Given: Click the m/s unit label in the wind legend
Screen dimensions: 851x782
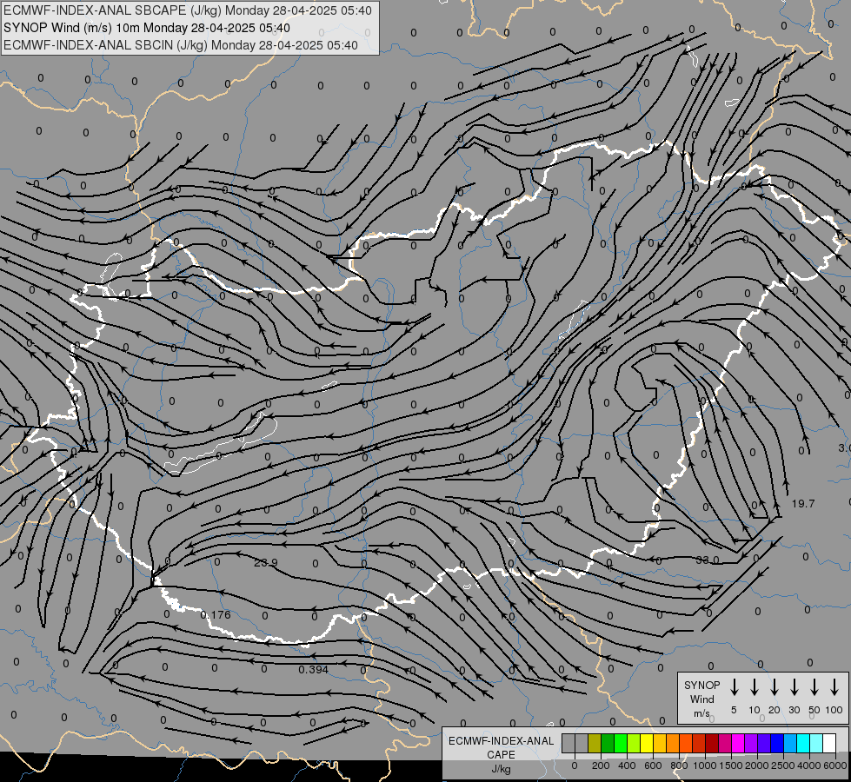Looking at the screenshot, I should pos(701,713).
